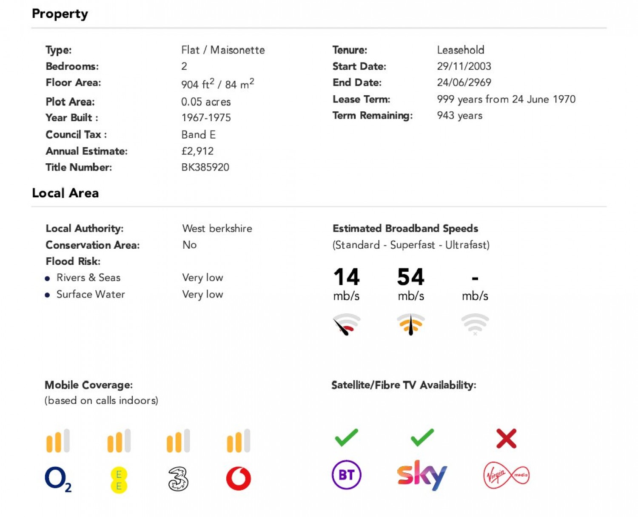Click the EE network logo

pyautogui.click(x=119, y=480)
